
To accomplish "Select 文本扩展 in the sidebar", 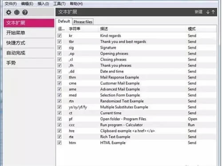I will (29, 23).
